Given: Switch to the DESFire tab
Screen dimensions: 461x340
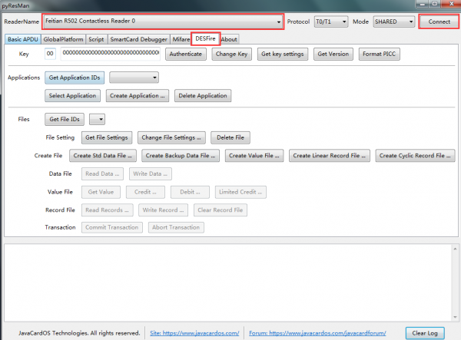Looking at the screenshot, I should 205,38.
